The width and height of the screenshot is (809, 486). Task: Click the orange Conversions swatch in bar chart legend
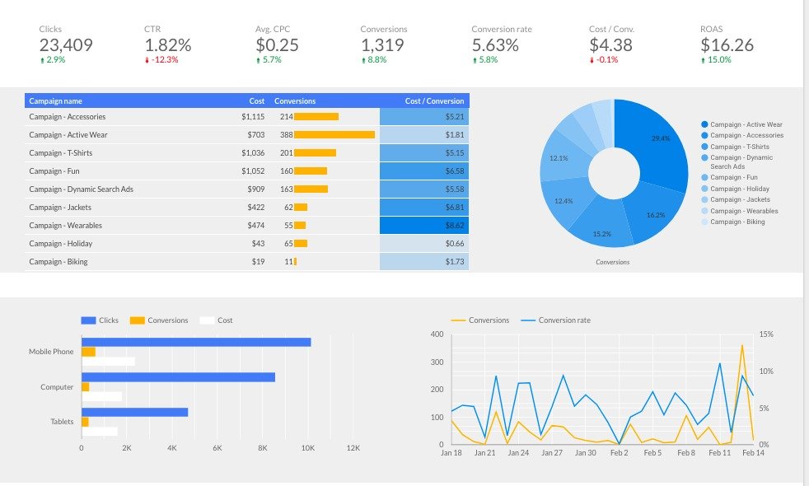137,320
